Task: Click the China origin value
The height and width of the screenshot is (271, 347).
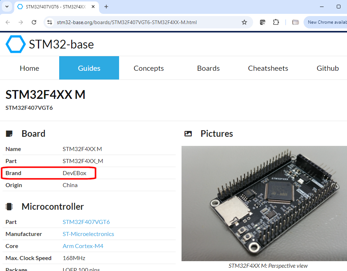Action: pyautogui.click(x=70, y=185)
